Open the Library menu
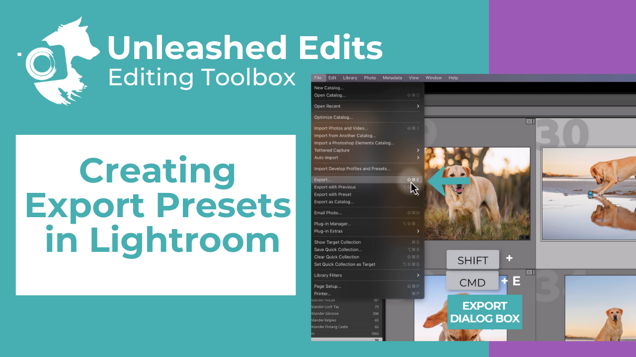 [x=350, y=78]
